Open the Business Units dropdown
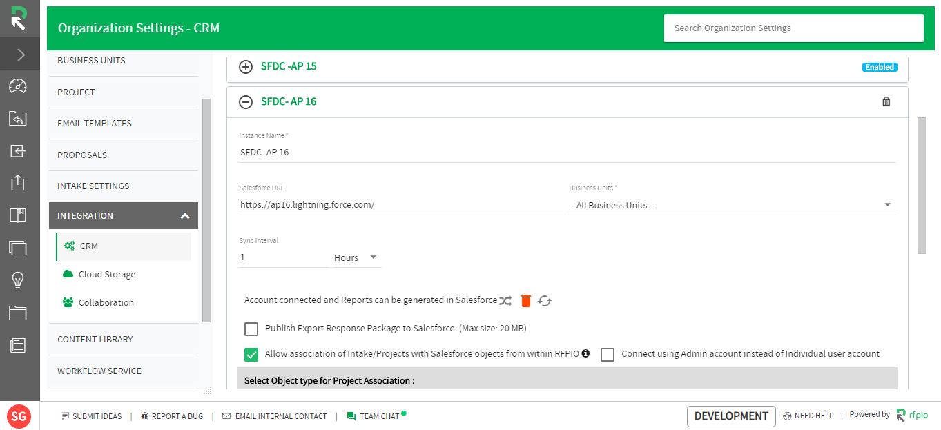The height and width of the screenshot is (430, 941). point(732,205)
